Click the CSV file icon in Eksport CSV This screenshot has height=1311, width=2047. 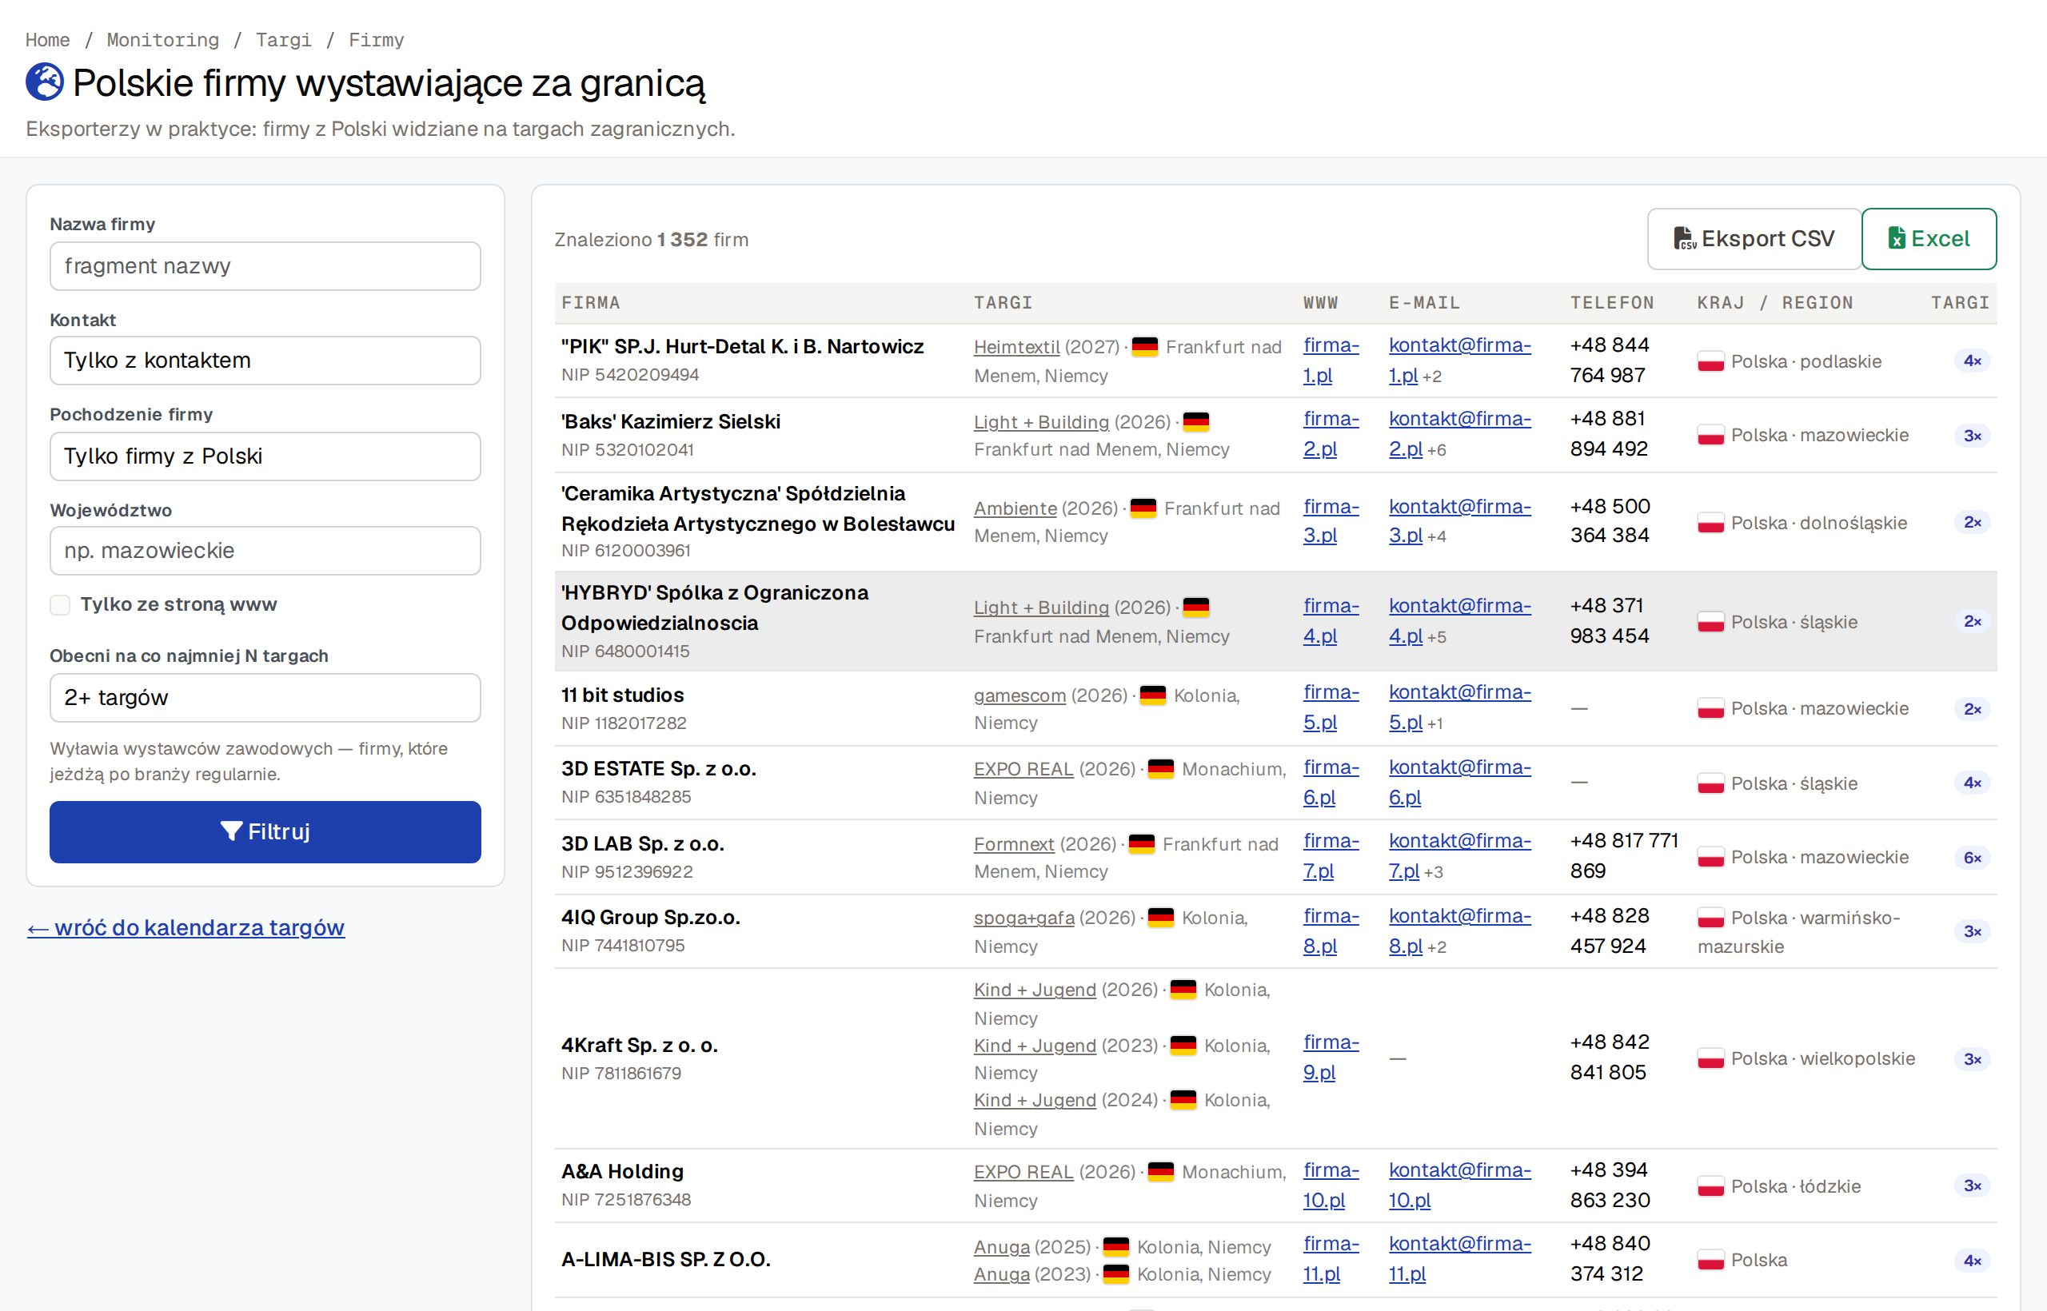(x=1684, y=239)
